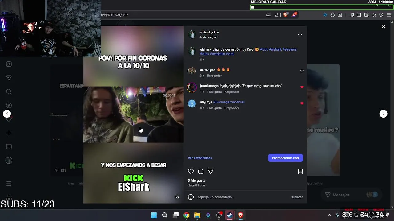Unmute the reel audio
The height and width of the screenshot is (221, 394).
[177, 197]
